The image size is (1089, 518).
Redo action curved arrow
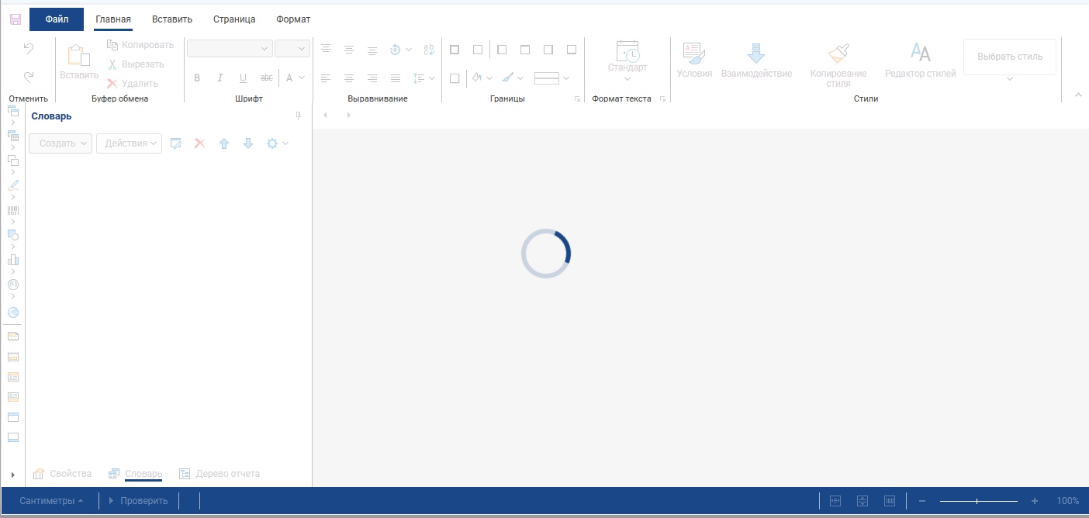point(29,76)
